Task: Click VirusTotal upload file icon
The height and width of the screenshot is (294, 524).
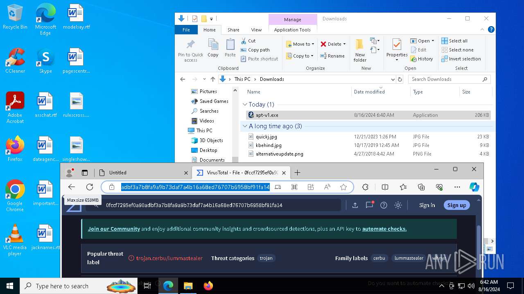Action: [355, 205]
